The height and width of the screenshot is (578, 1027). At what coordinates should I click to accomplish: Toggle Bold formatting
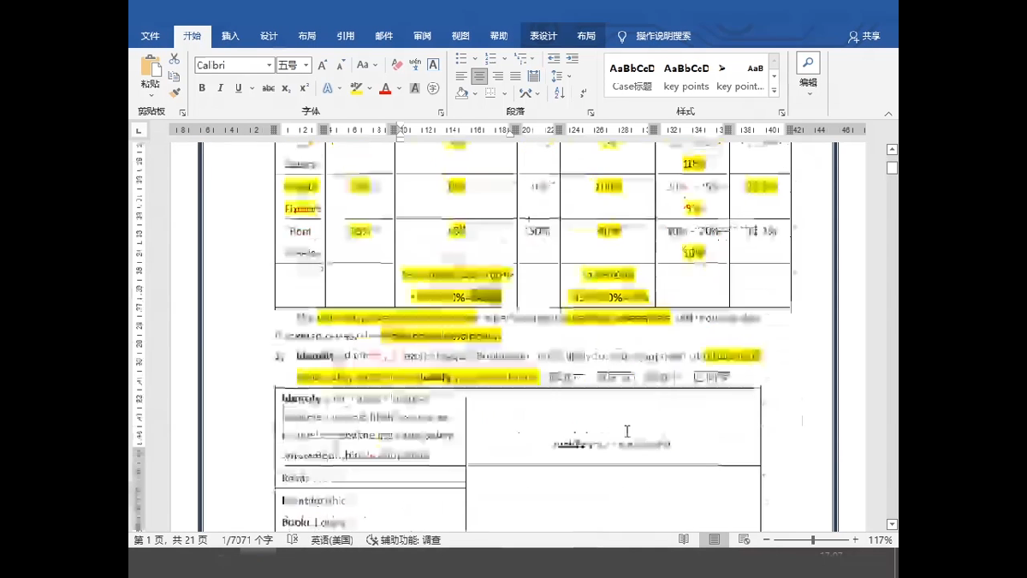tap(202, 88)
